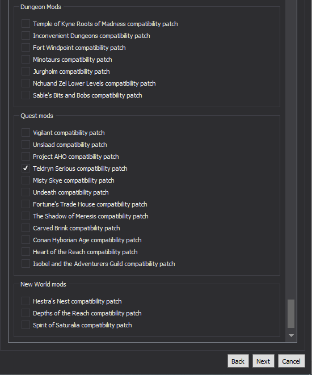This screenshot has width=312, height=375.
Task: Check The Shadow of Meresis patch
Action: click(x=26, y=216)
